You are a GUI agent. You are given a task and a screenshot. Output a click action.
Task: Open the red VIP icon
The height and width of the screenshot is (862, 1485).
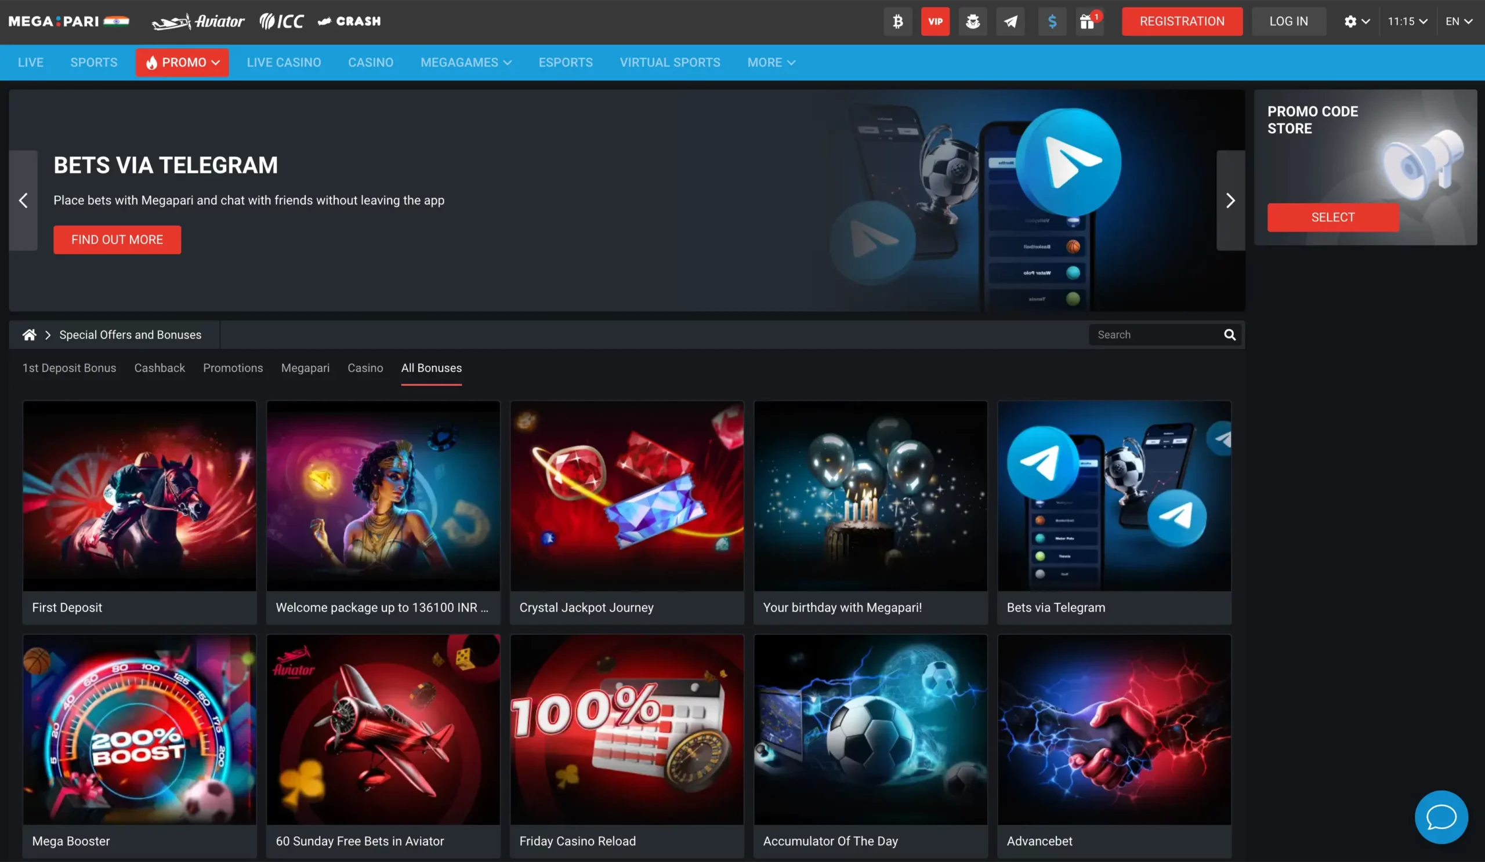click(935, 21)
